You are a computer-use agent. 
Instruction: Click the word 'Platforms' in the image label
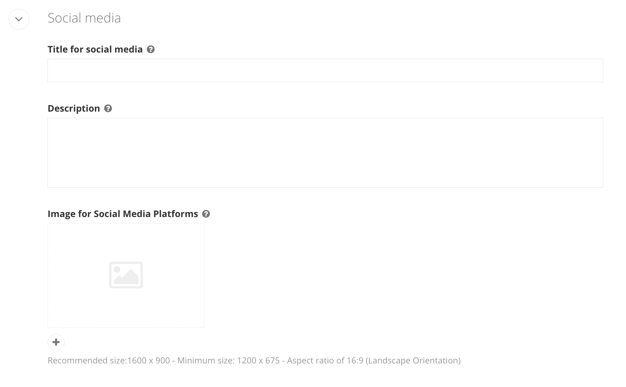pos(175,214)
